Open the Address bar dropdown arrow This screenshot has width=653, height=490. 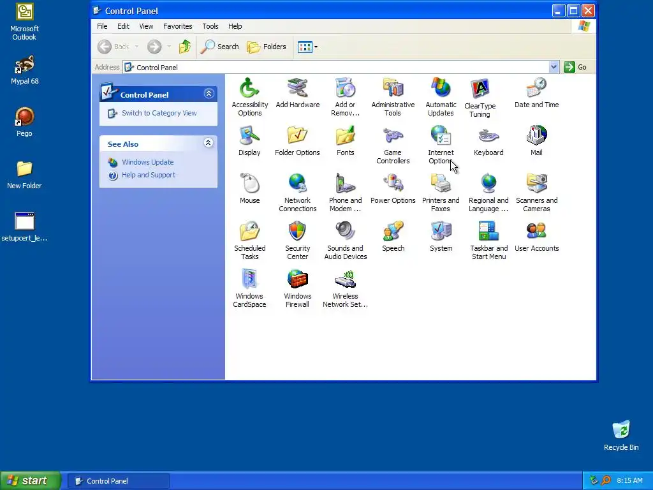[554, 67]
